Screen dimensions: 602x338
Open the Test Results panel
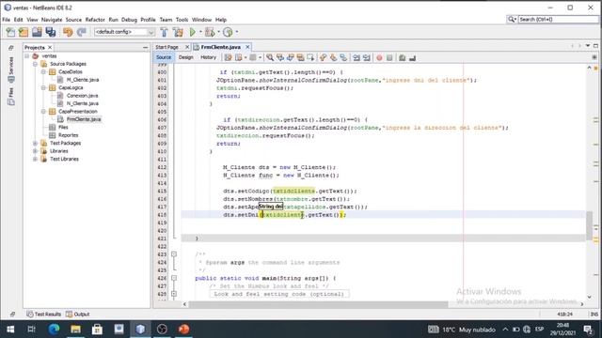[44, 315]
